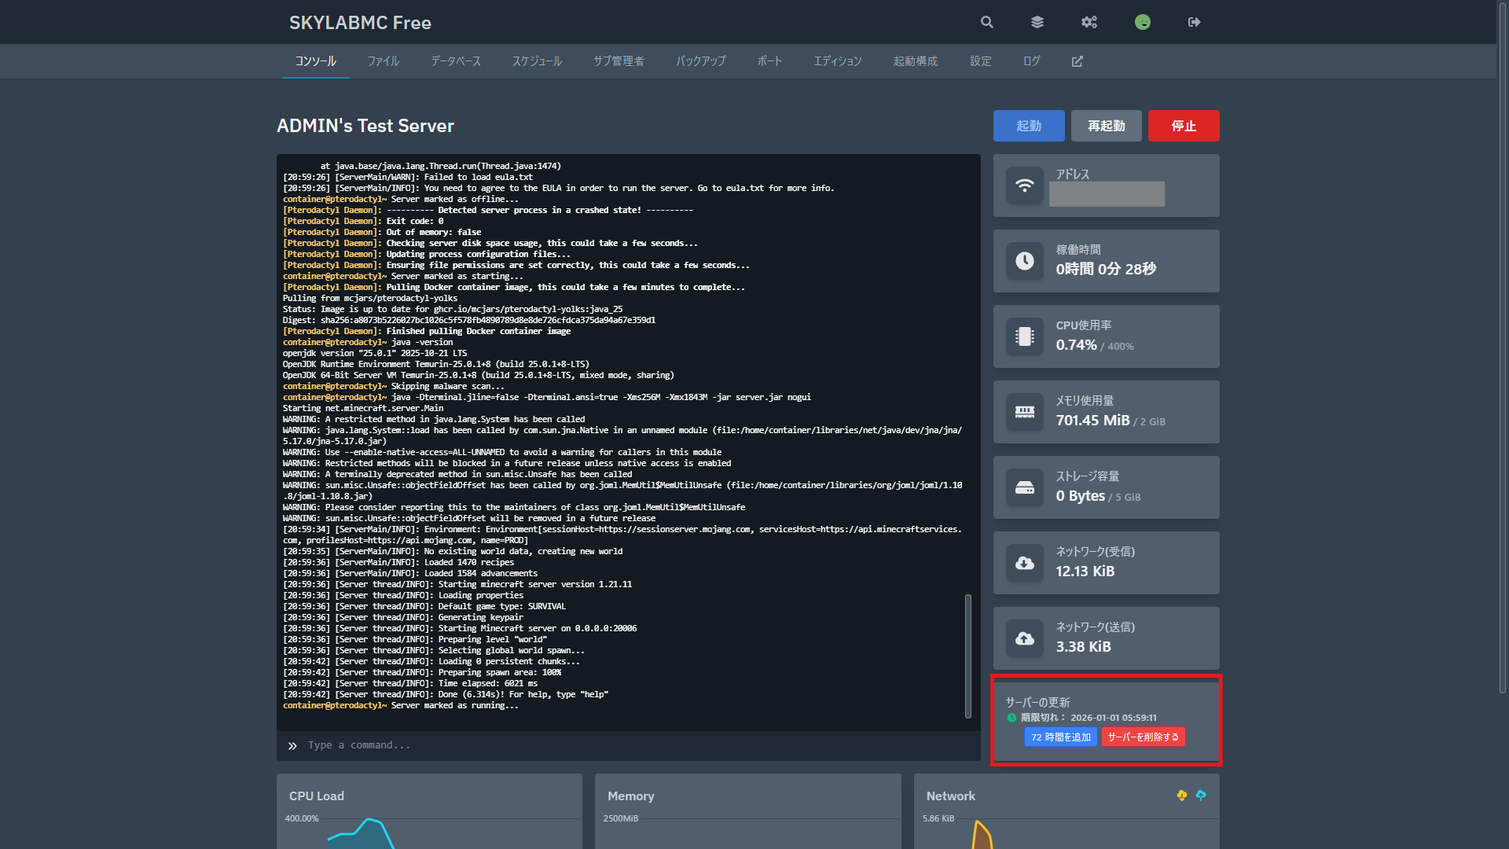Click the 72 時間を追加 button
Viewport: 1509px width, 849px height.
click(1060, 737)
